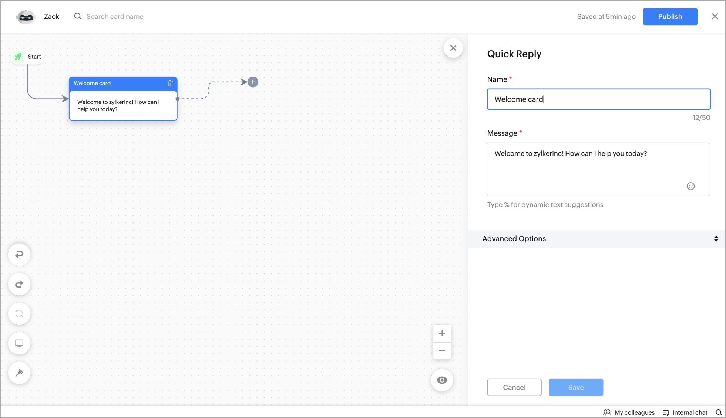Toggle preview with the eye icon
Viewport: 726px width, 418px height.
442,380
